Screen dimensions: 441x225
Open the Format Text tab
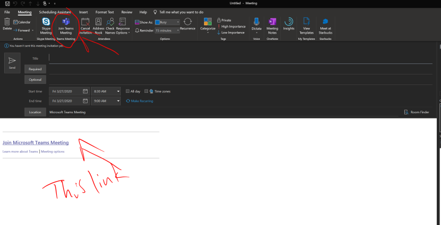104,12
